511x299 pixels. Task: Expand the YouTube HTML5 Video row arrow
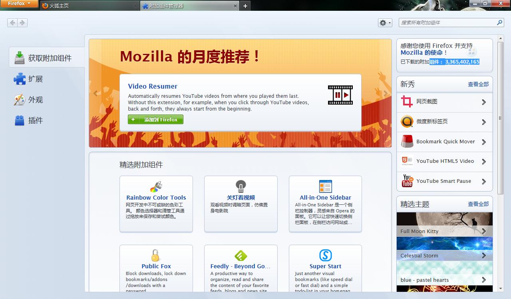[x=484, y=162]
